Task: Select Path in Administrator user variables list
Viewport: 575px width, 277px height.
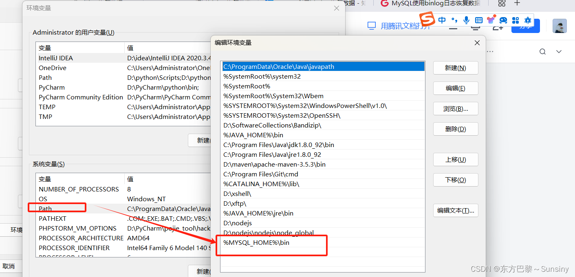Action: click(123, 78)
